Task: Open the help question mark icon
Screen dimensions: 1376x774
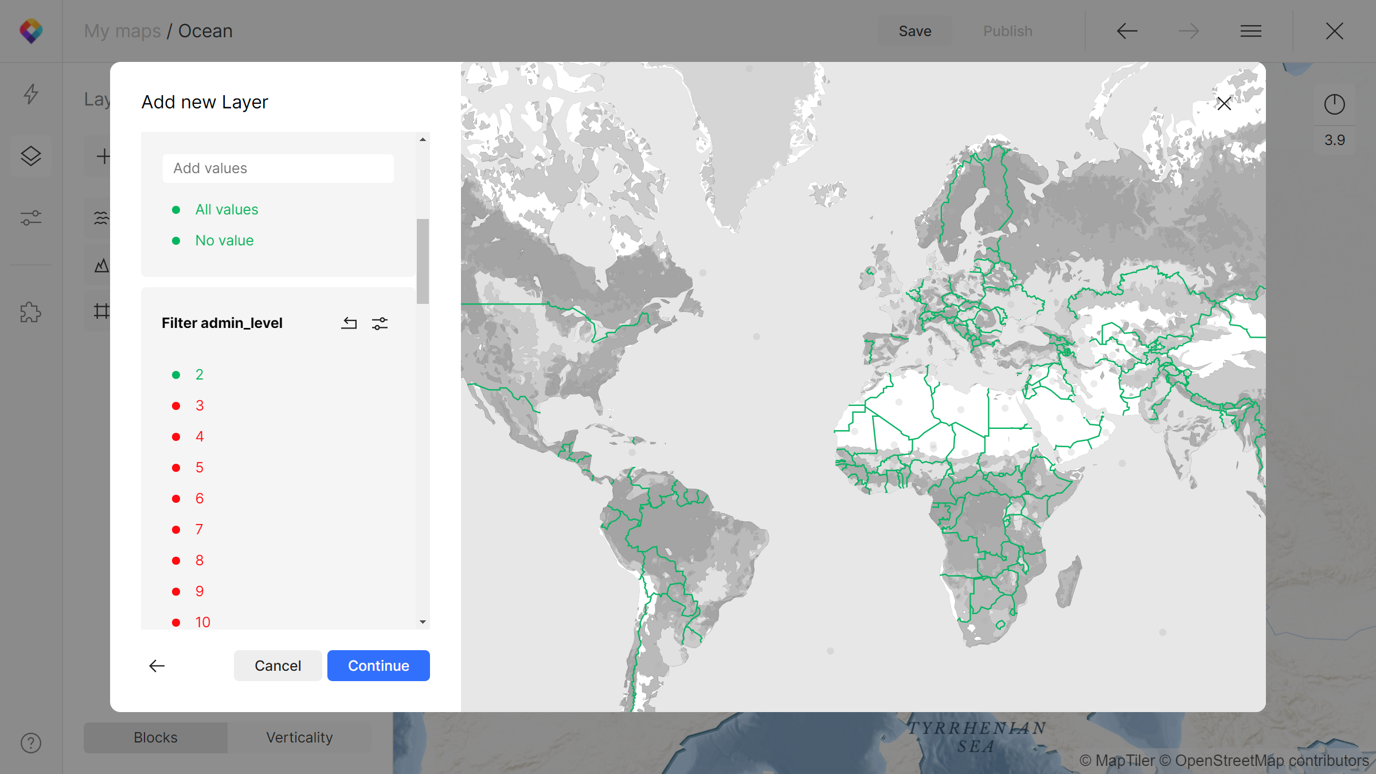Action: [x=31, y=743]
